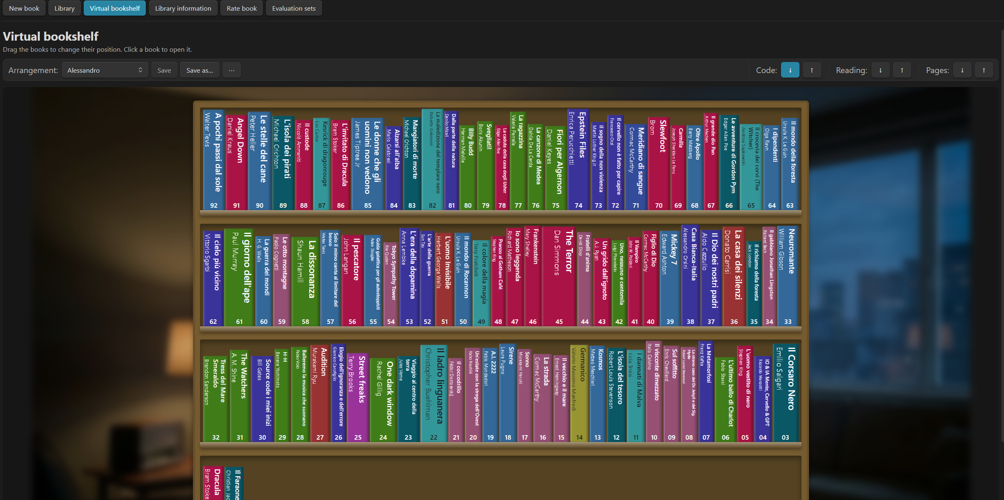Open La dissonanza book spine
The height and width of the screenshot is (500, 1004).
(306, 281)
